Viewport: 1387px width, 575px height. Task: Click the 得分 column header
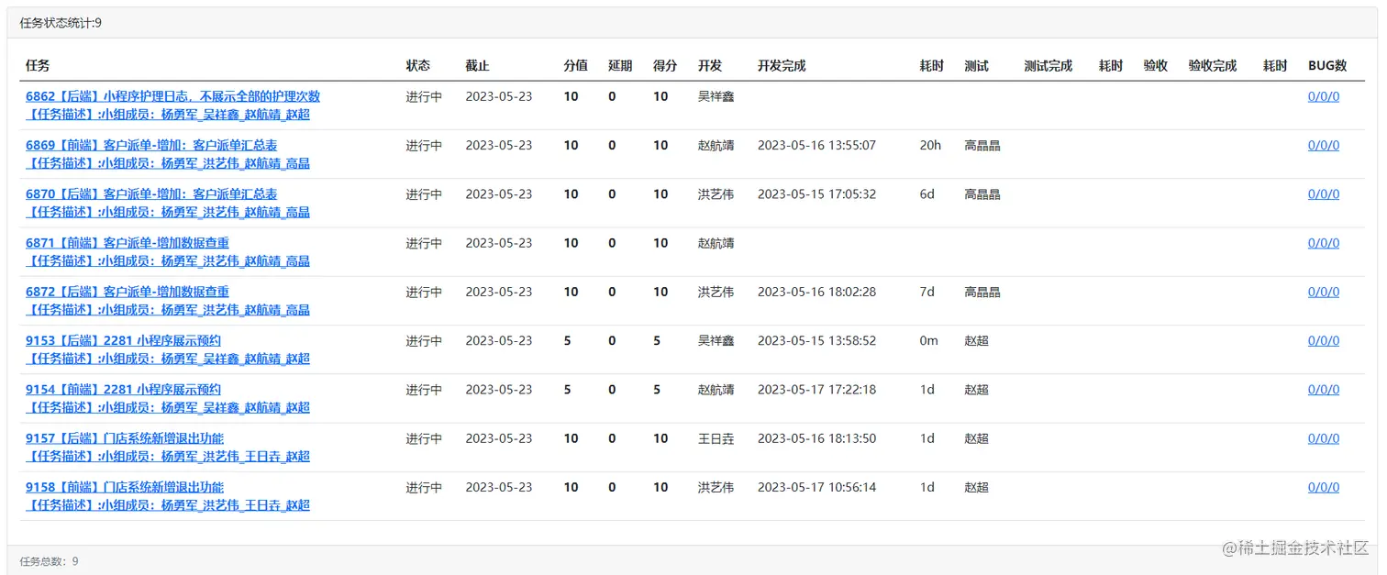point(665,66)
